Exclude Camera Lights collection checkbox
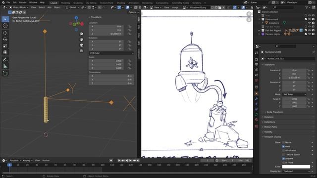 coord(306,34)
